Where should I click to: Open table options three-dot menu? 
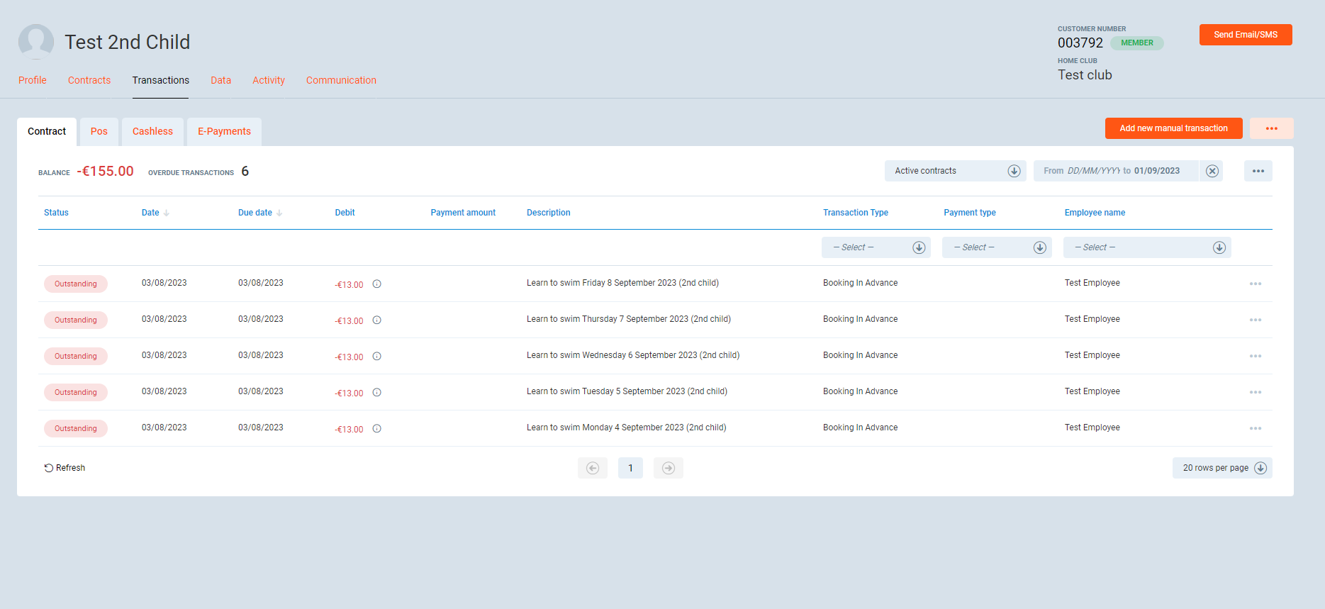point(1258,171)
